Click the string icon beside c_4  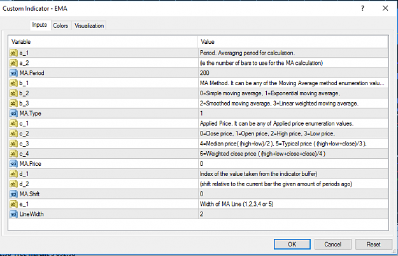point(13,154)
